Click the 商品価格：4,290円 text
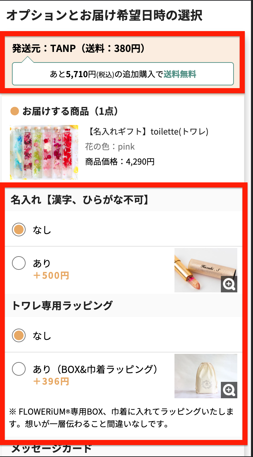Screen dimensions: 253x457 pyautogui.click(x=120, y=161)
